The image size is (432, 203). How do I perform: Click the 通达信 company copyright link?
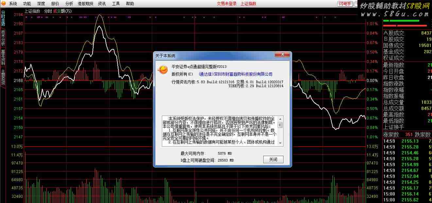click(235, 74)
